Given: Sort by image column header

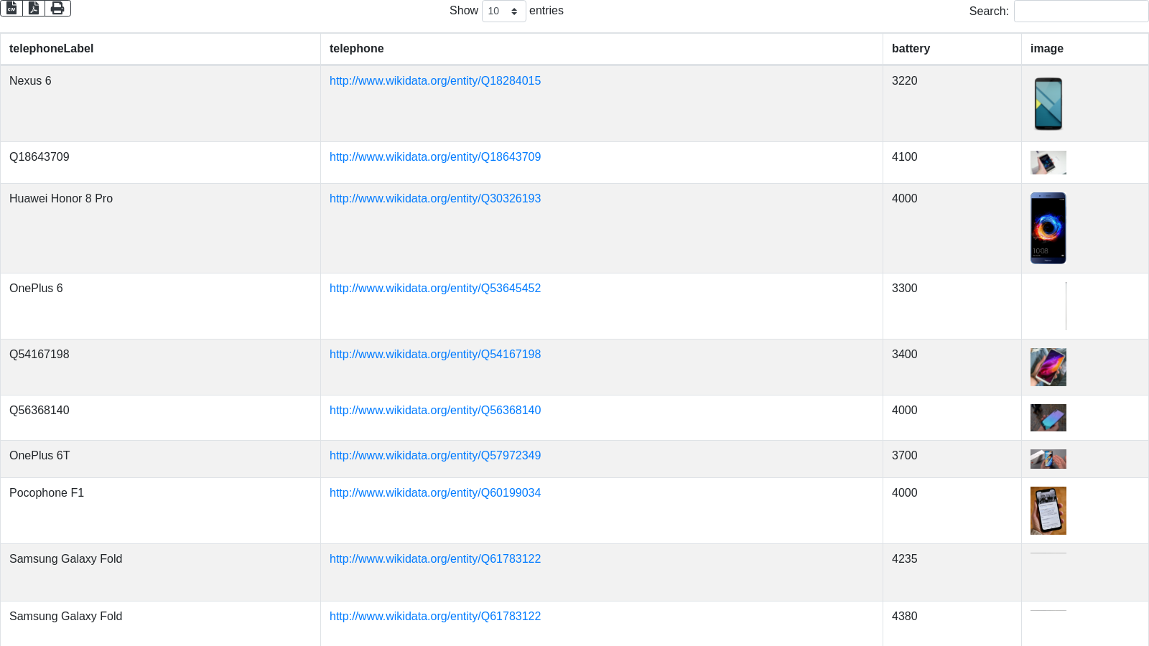Looking at the screenshot, I should (1046, 49).
